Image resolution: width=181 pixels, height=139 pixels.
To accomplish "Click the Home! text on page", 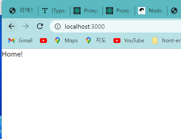I will (x=12, y=54).
